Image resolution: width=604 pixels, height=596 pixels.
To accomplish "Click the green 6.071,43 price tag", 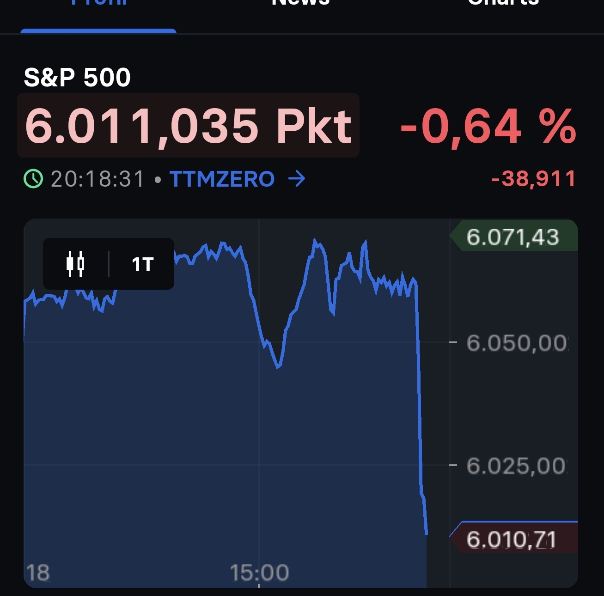I will tap(513, 237).
